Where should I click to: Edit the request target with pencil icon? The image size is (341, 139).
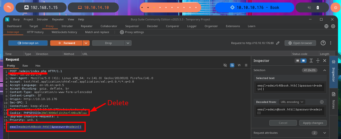coord(278,43)
